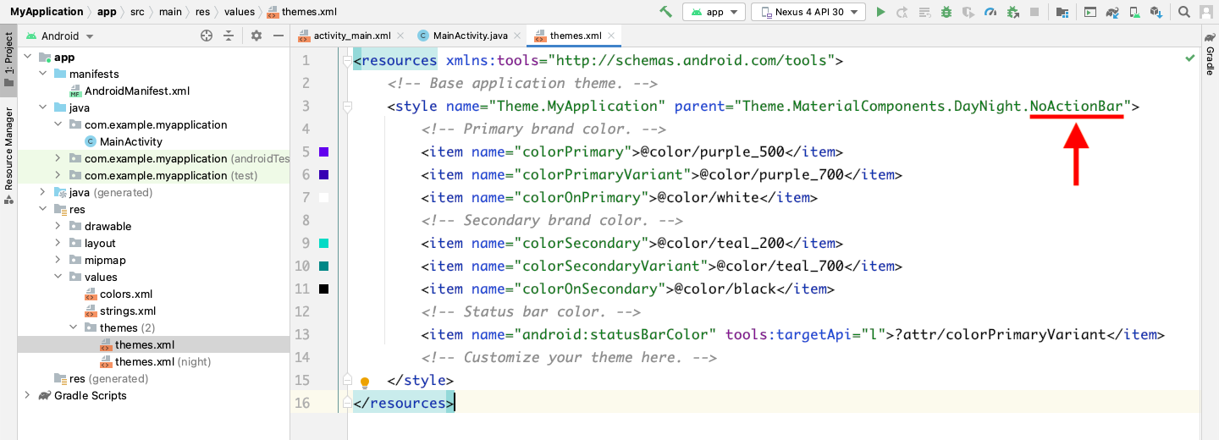The height and width of the screenshot is (440, 1219).
Task: Click the Search Everywhere magnifier icon
Action: click(1184, 12)
